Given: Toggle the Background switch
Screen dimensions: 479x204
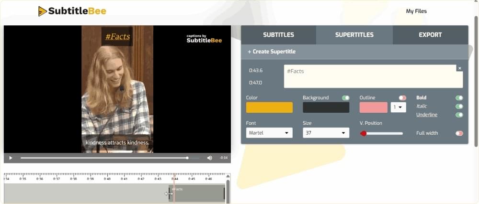Looking at the screenshot, I should 345,98.
